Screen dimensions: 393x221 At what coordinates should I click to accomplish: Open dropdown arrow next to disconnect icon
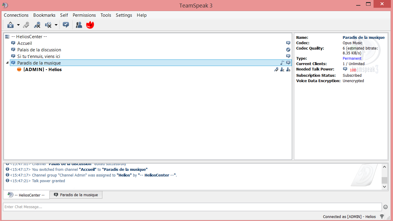[18, 25]
